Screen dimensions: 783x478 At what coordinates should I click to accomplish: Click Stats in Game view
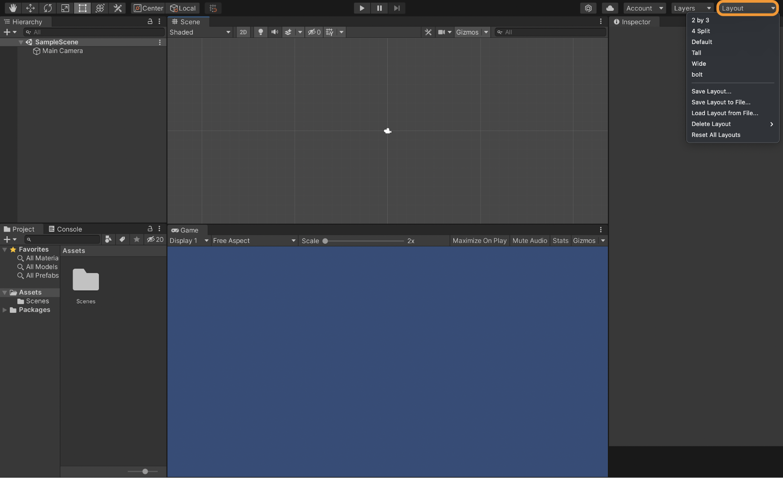[560, 241]
